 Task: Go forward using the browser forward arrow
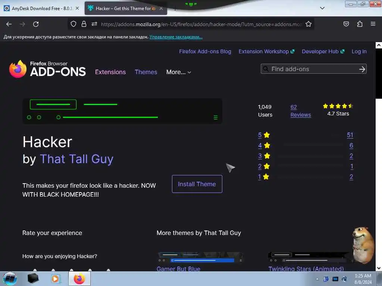(22, 24)
